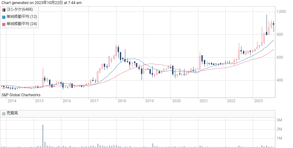The image size is (293, 148).
Task: Click the 1,000 price axis label
Action: (281, 12)
